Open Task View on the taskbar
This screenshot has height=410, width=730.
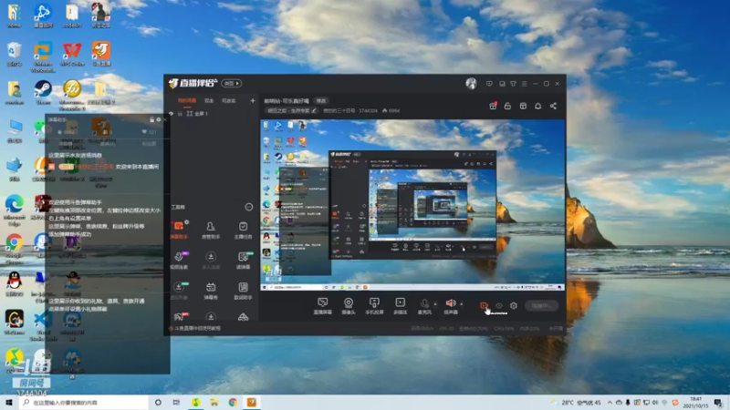pos(176,402)
